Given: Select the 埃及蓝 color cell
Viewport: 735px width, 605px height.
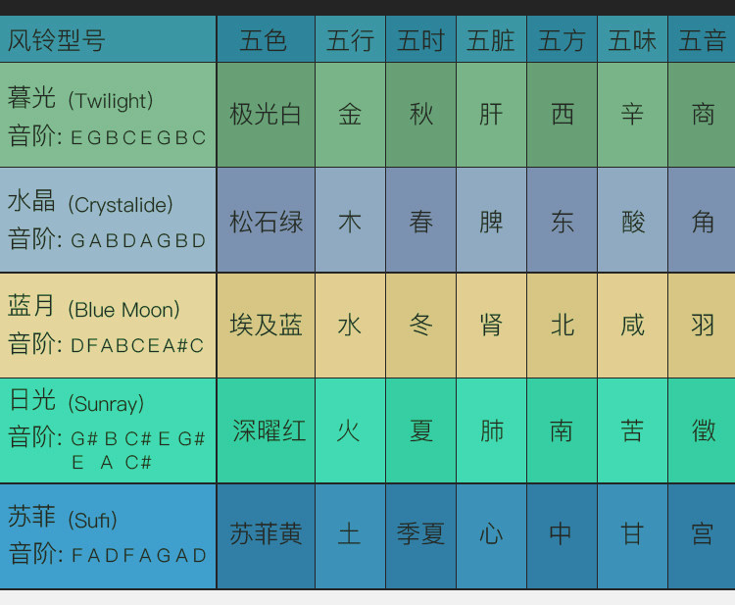Looking at the screenshot, I should (x=266, y=325).
